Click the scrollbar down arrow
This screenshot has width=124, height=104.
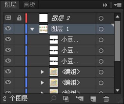[x=117, y=90]
